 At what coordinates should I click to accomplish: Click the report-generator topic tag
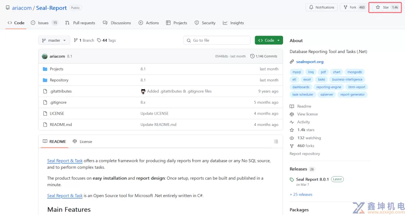352,95
